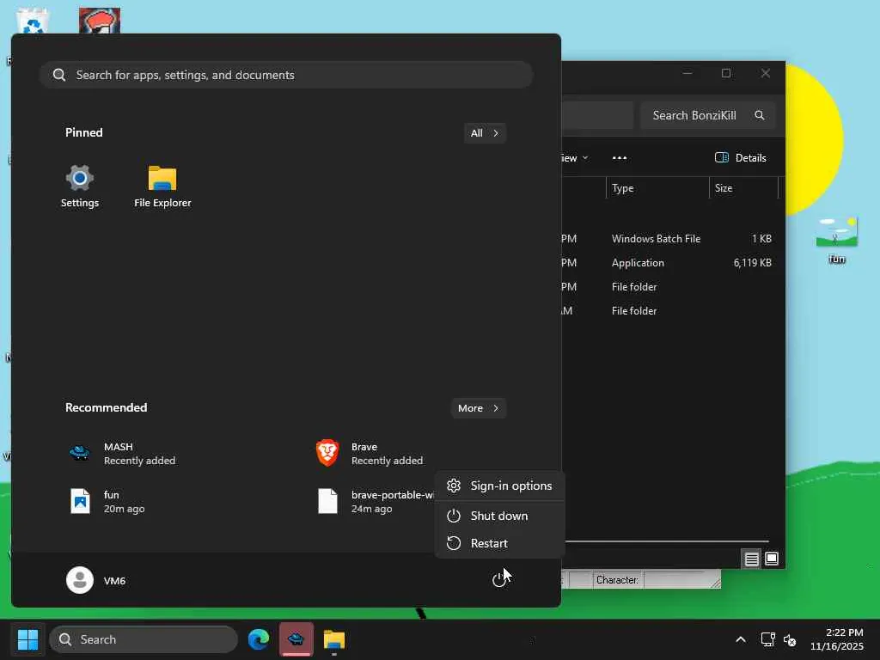This screenshot has height=660, width=880.
Task: Switch to the MASH app on the taskbar
Action: tap(296, 639)
